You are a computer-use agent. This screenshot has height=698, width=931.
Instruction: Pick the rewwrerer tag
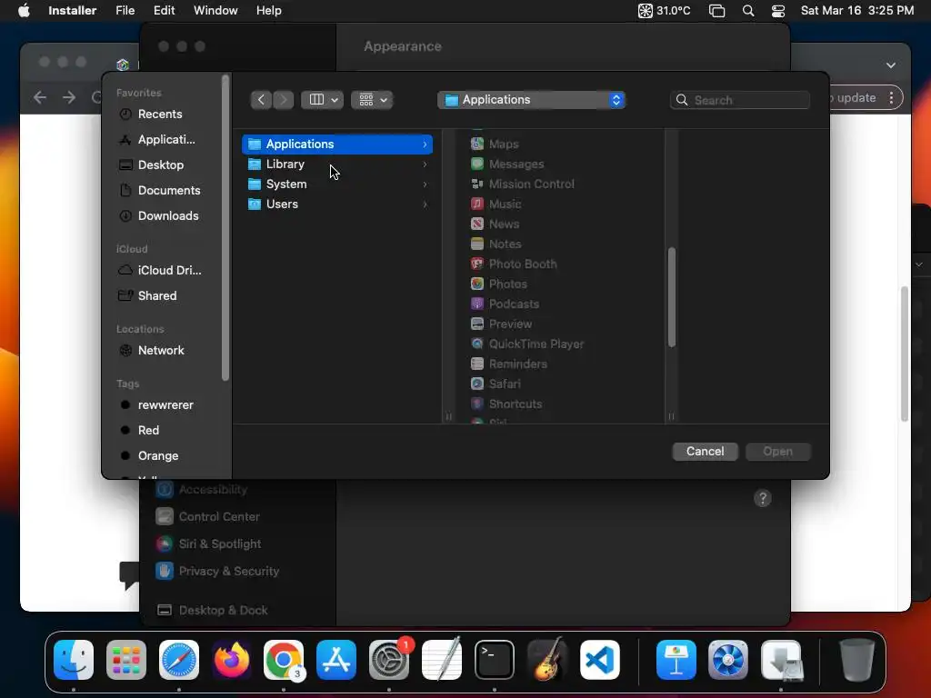(159, 404)
